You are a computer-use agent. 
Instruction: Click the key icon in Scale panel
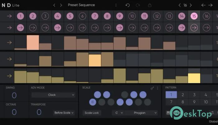(153, 88)
